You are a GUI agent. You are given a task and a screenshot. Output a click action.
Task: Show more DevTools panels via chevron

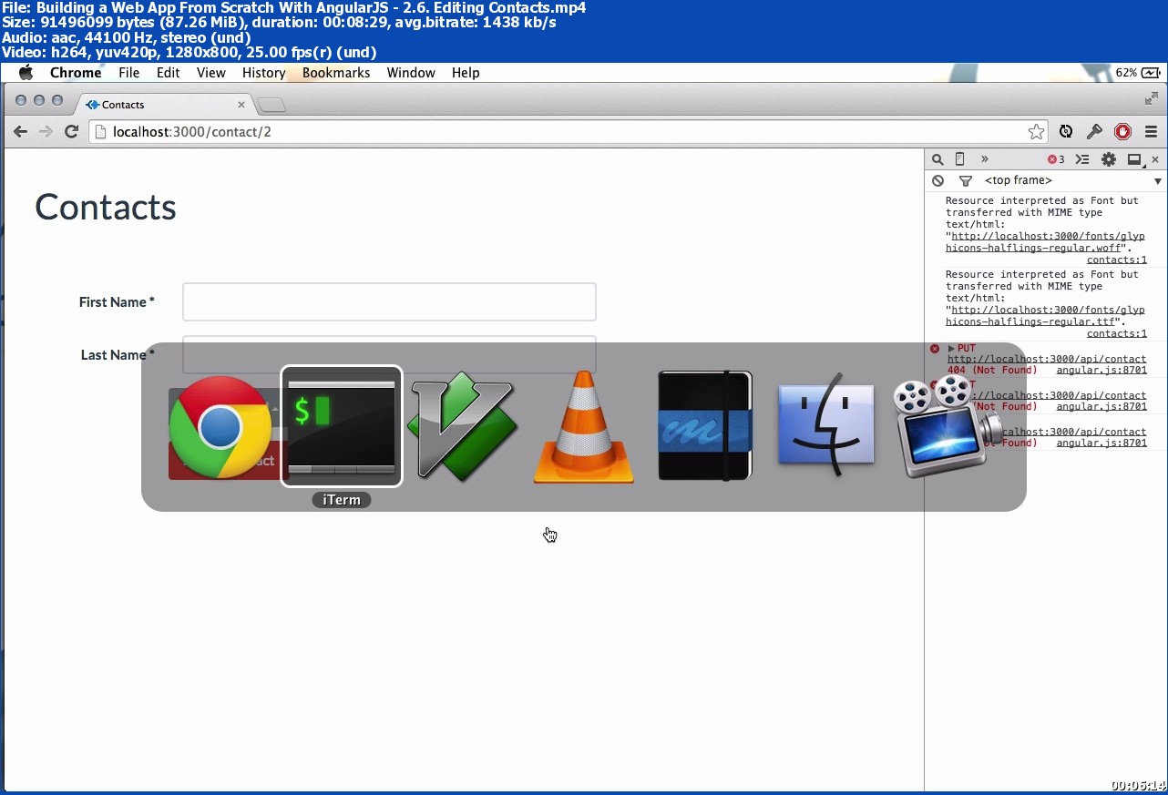click(984, 159)
